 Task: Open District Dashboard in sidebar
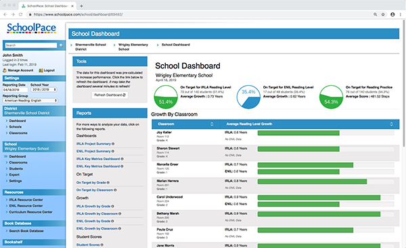click(18, 121)
